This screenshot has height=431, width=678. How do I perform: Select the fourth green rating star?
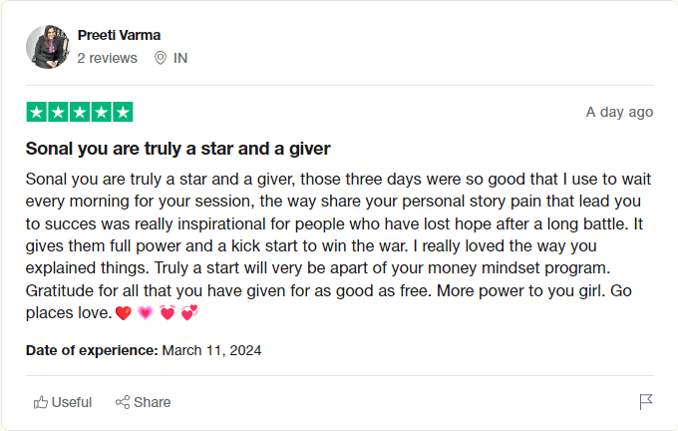pyautogui.click(x=101, y=112)
